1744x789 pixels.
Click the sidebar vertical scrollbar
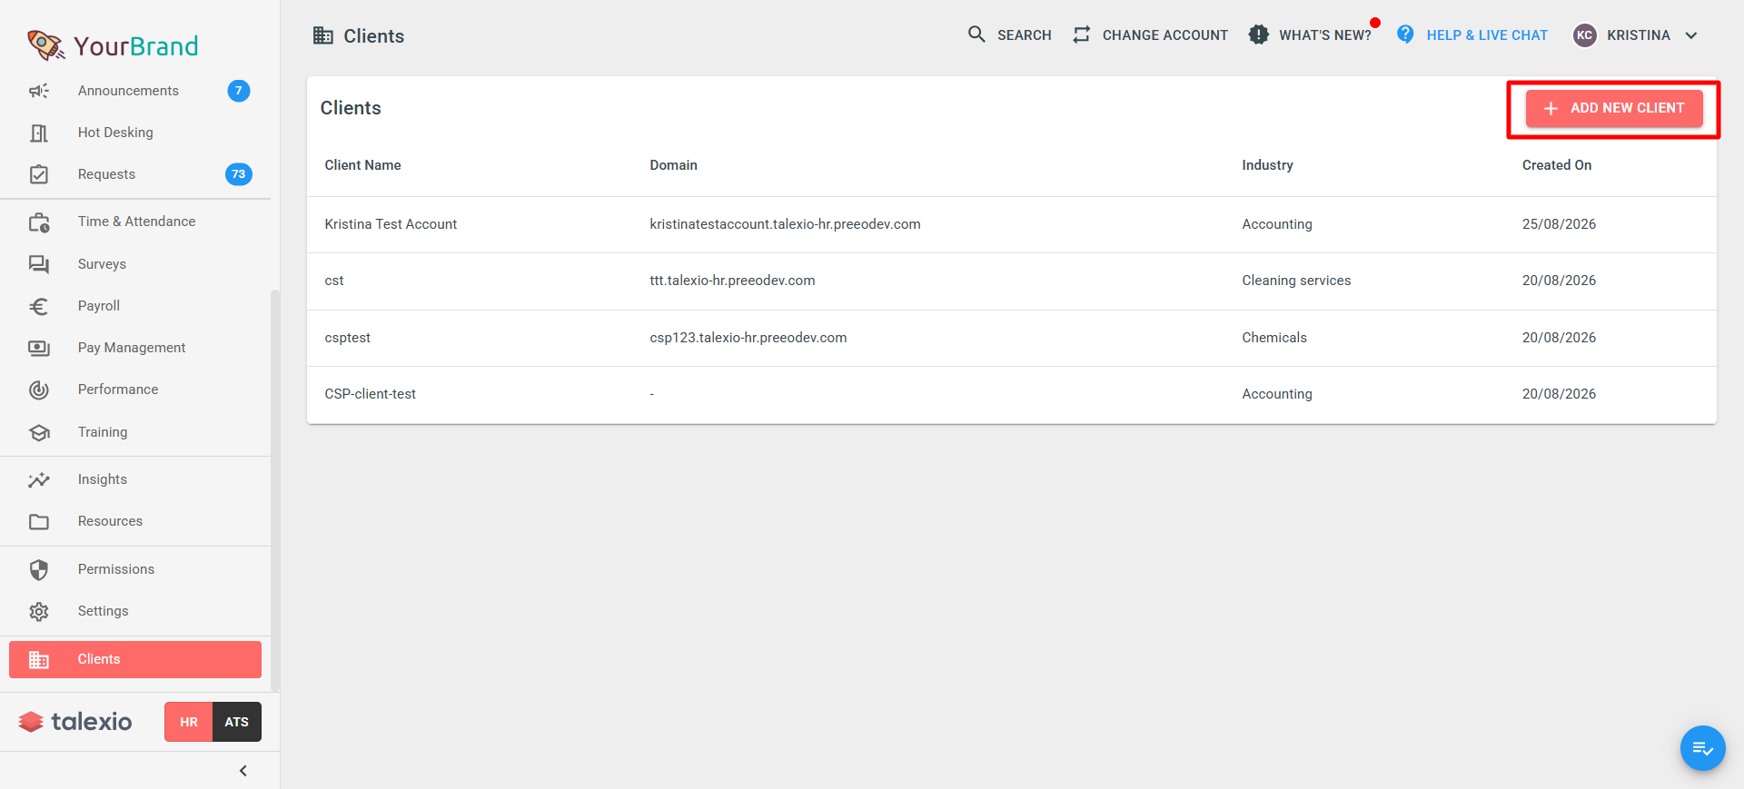[275, 490]
